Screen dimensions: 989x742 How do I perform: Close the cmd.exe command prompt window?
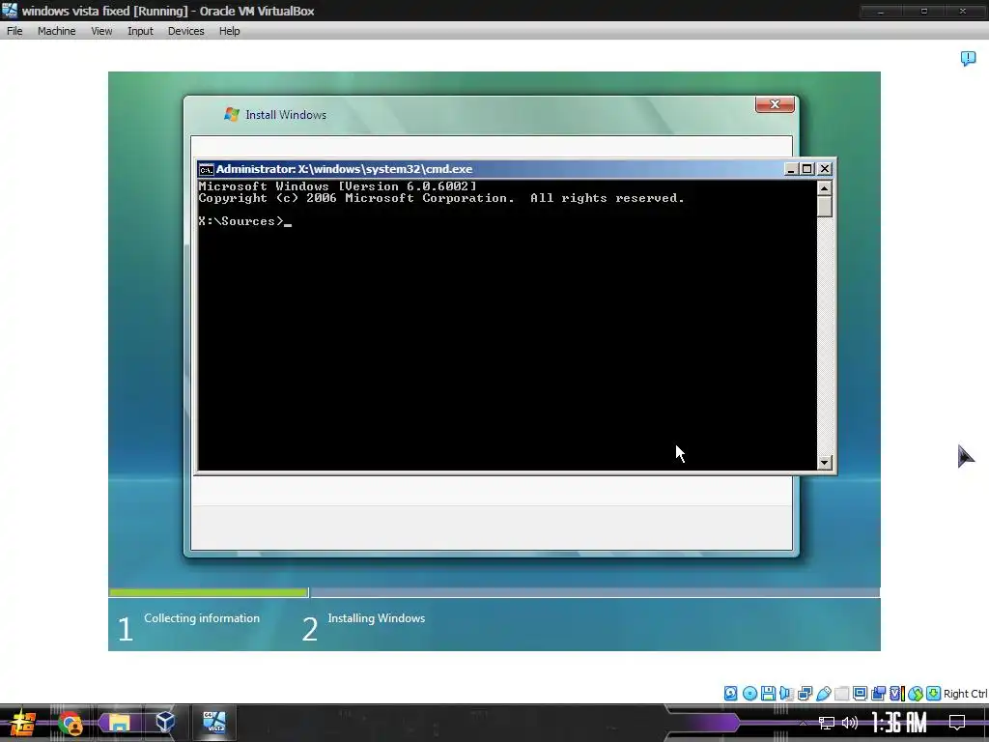coord(825,169)
